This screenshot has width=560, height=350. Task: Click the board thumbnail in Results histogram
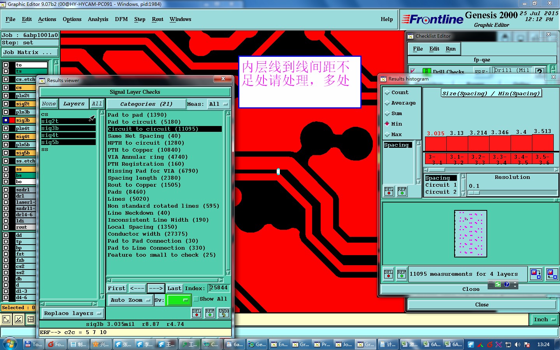coord(470,234)
